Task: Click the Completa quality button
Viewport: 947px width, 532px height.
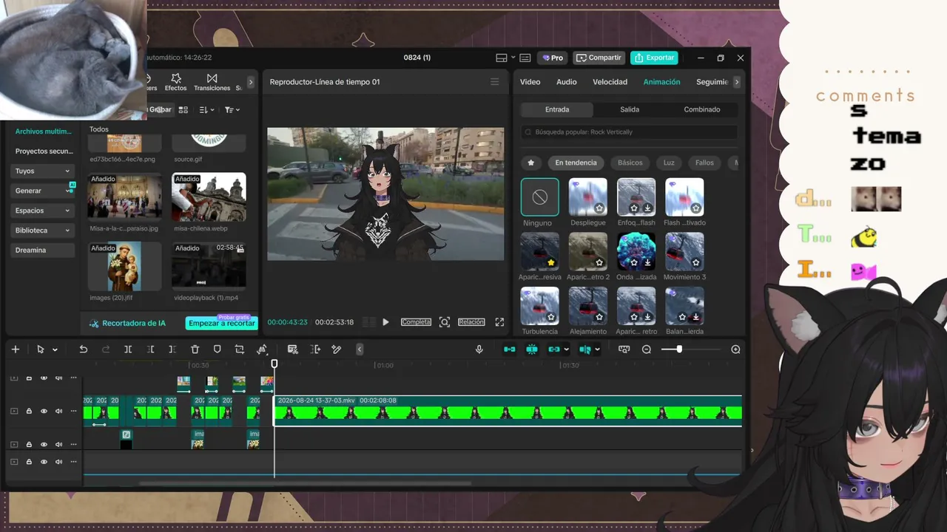Action: tap(416, 322)
